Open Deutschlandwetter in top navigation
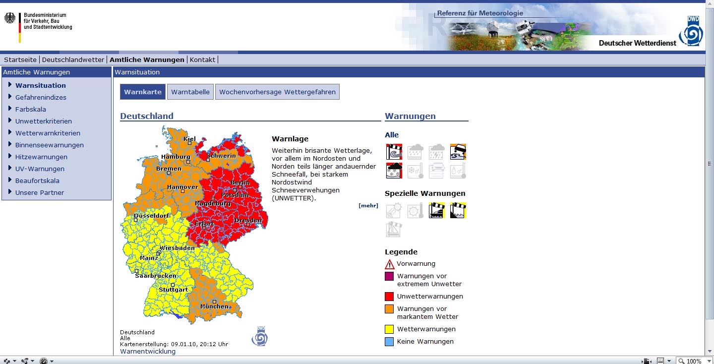 pyautogui.click(x=73, y=60)
